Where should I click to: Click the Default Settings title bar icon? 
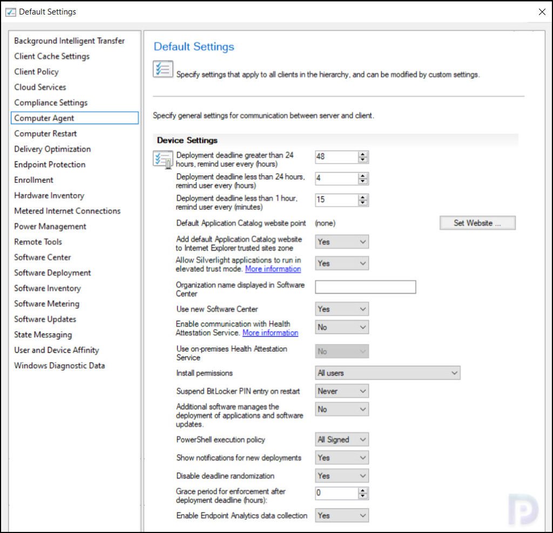tap(11, 12)
